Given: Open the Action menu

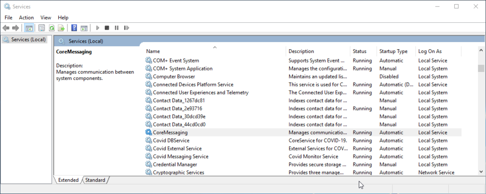Looking at the screenshot, I should [x=26, y=18].
